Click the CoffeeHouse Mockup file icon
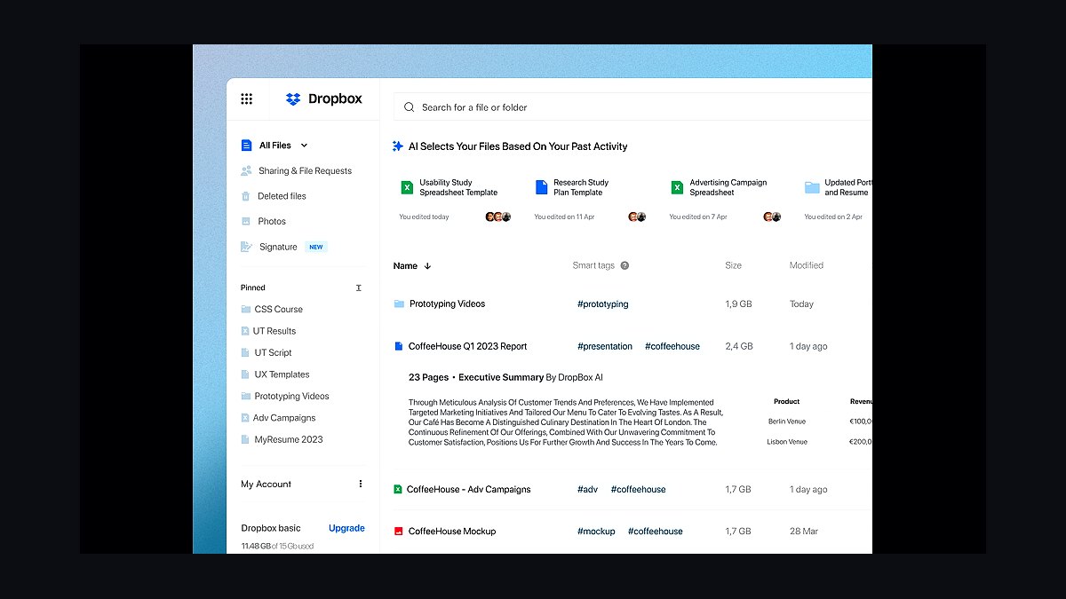The height and width of the screenshot is (599, 1066). (x=398, y=532)
